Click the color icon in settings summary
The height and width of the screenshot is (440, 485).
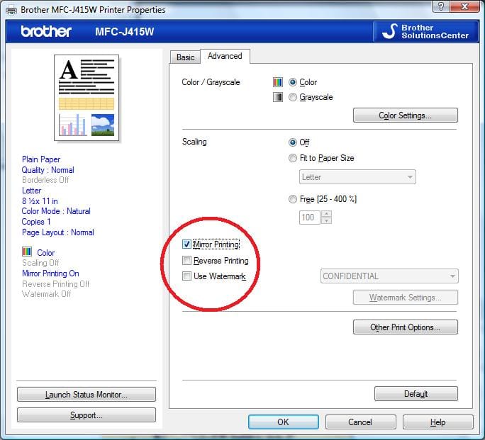tap(27, 252)
